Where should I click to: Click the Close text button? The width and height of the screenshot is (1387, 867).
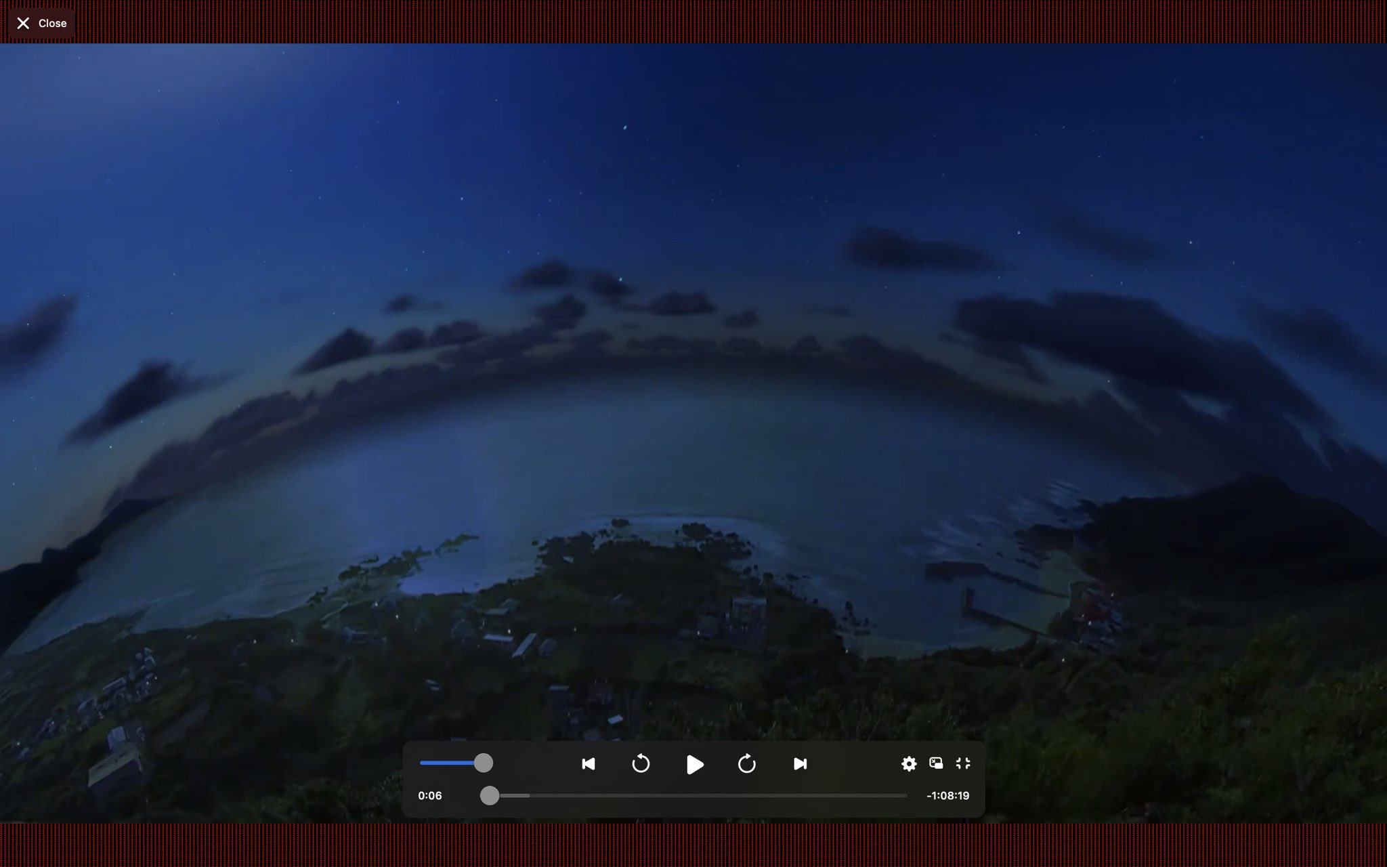(52, 24)
